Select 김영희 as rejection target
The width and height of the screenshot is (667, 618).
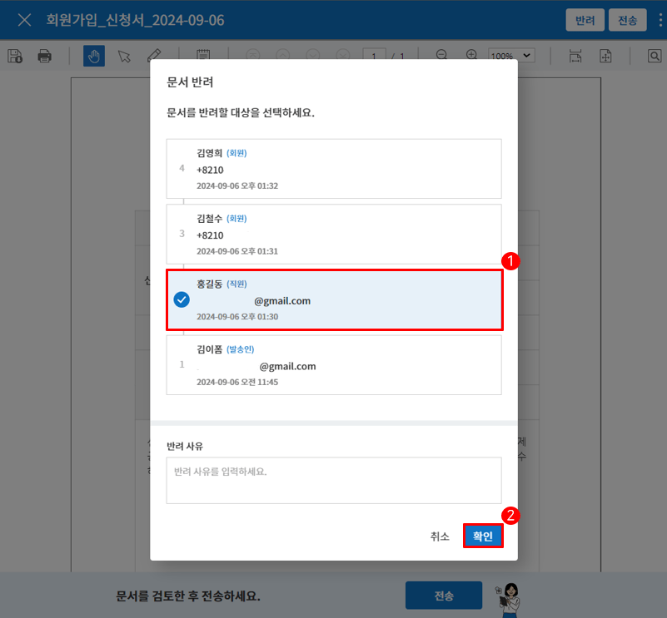[334, 169]
